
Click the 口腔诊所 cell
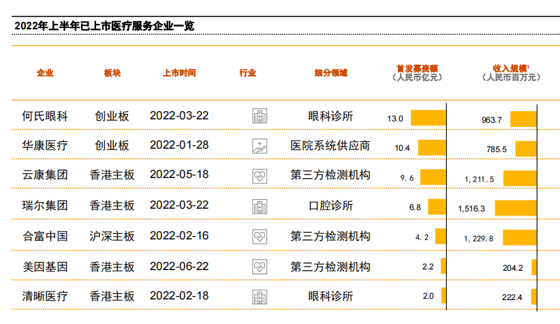tap(330, 205)
